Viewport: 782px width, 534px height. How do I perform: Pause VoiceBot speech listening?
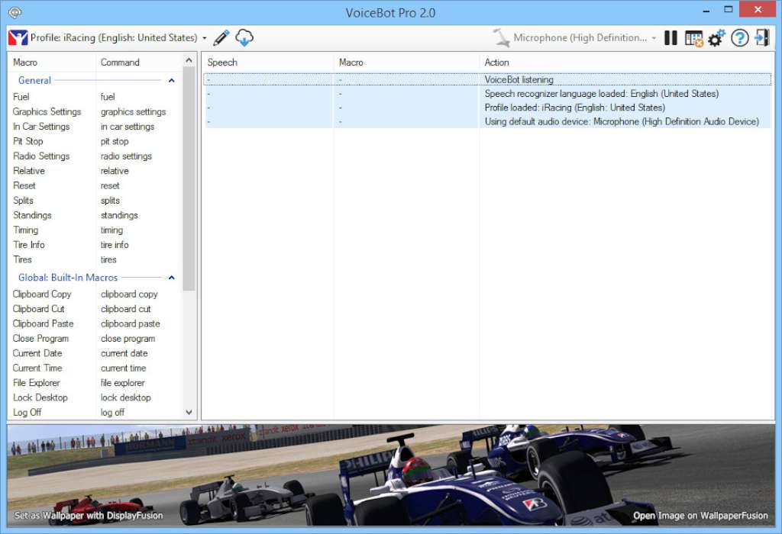[x=670, y=37]
